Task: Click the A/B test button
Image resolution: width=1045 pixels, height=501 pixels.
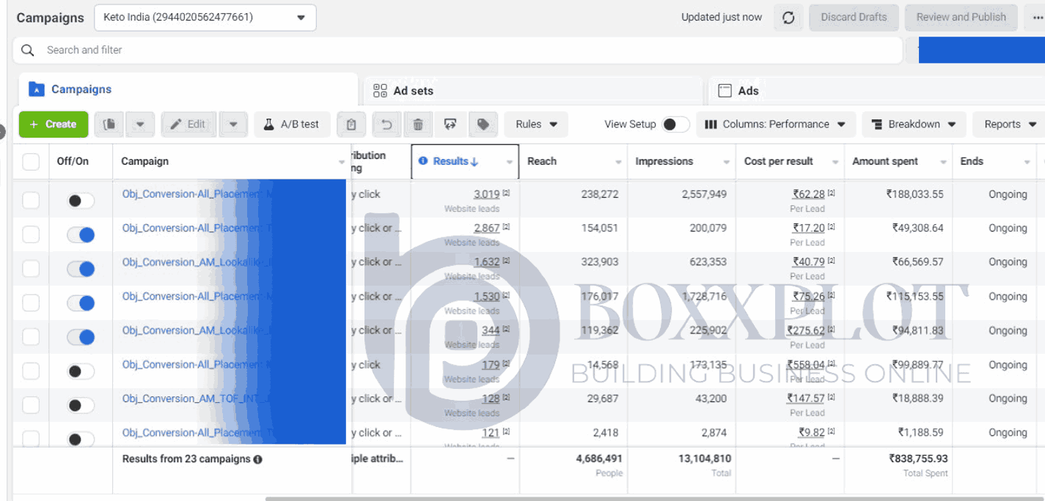Action: pos(292,125)
